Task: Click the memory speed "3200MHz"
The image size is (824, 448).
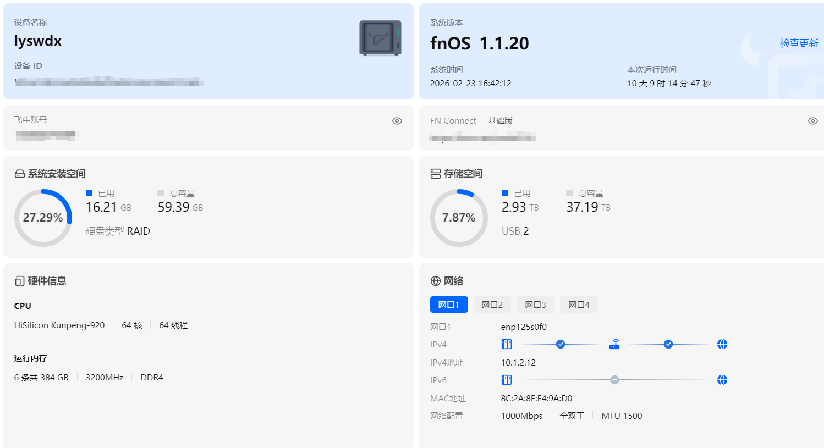Action: (105, 378)
